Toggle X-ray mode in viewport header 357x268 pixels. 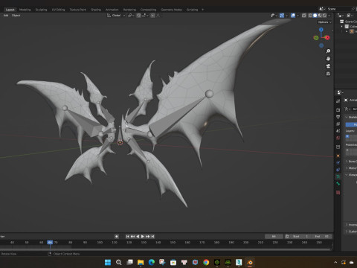(304, 16)
